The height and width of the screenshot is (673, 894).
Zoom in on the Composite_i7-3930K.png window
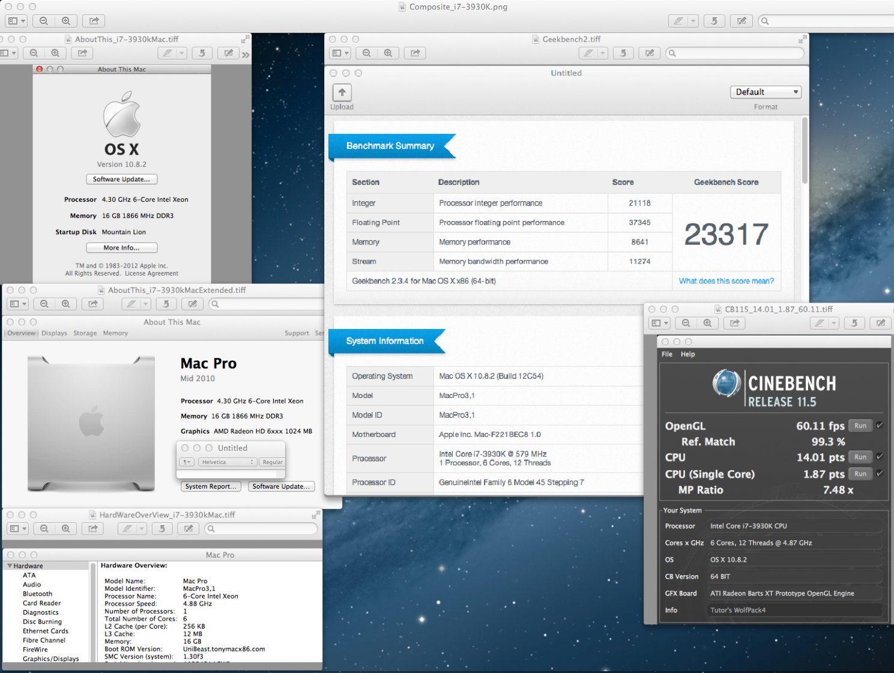pyautogui.click(x=66, y=21)
